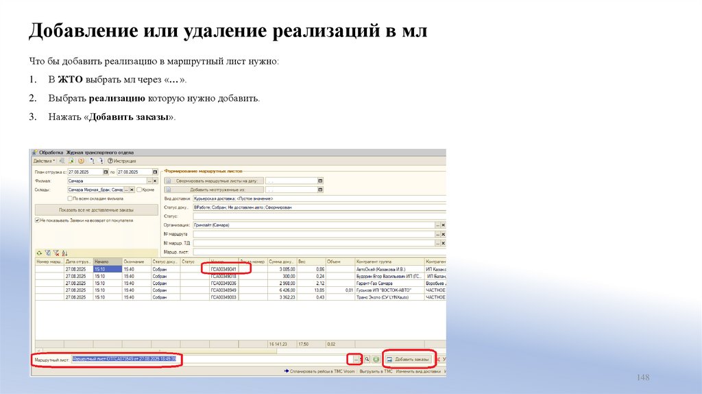
Task: Open Организация selection with ellipsis button
Action: click(437, 225)
